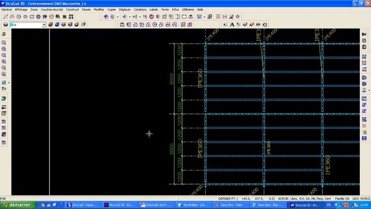Select the rectangle drawing tool

pyautogui.click(x=32, y=17)
